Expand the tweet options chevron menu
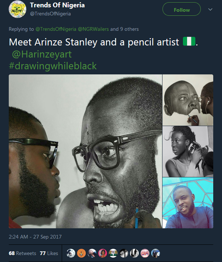Screen dimensions: 222x262 tap(210, 10)
